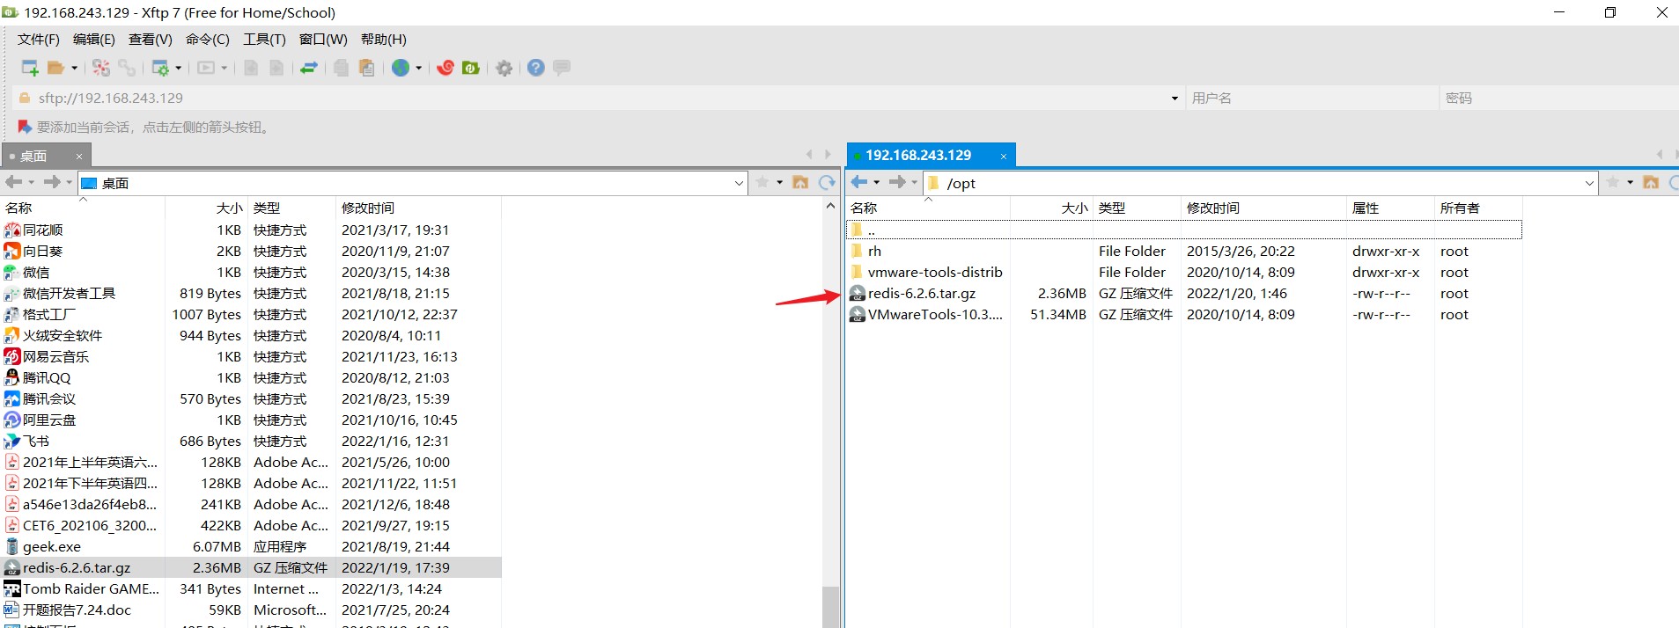Click the local pane bookmark star icon
Image resolution: width=1679 pixels, height=628 pixels.
click(763, 182)
